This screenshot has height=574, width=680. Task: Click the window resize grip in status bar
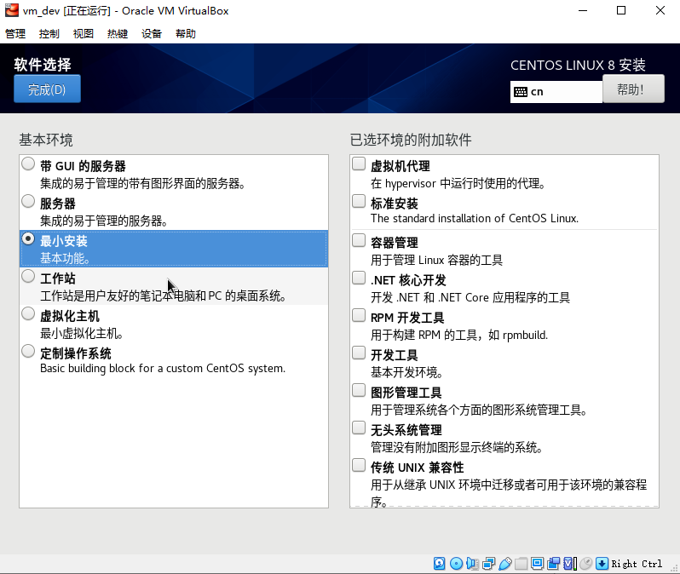(674, 568)
